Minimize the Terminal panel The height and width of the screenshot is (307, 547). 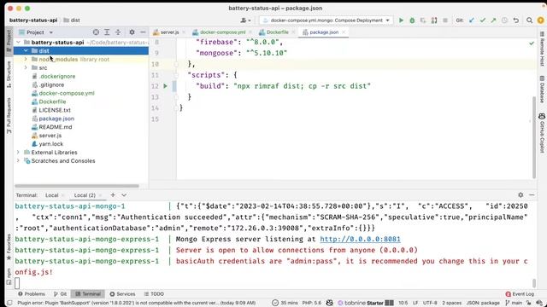532,195
